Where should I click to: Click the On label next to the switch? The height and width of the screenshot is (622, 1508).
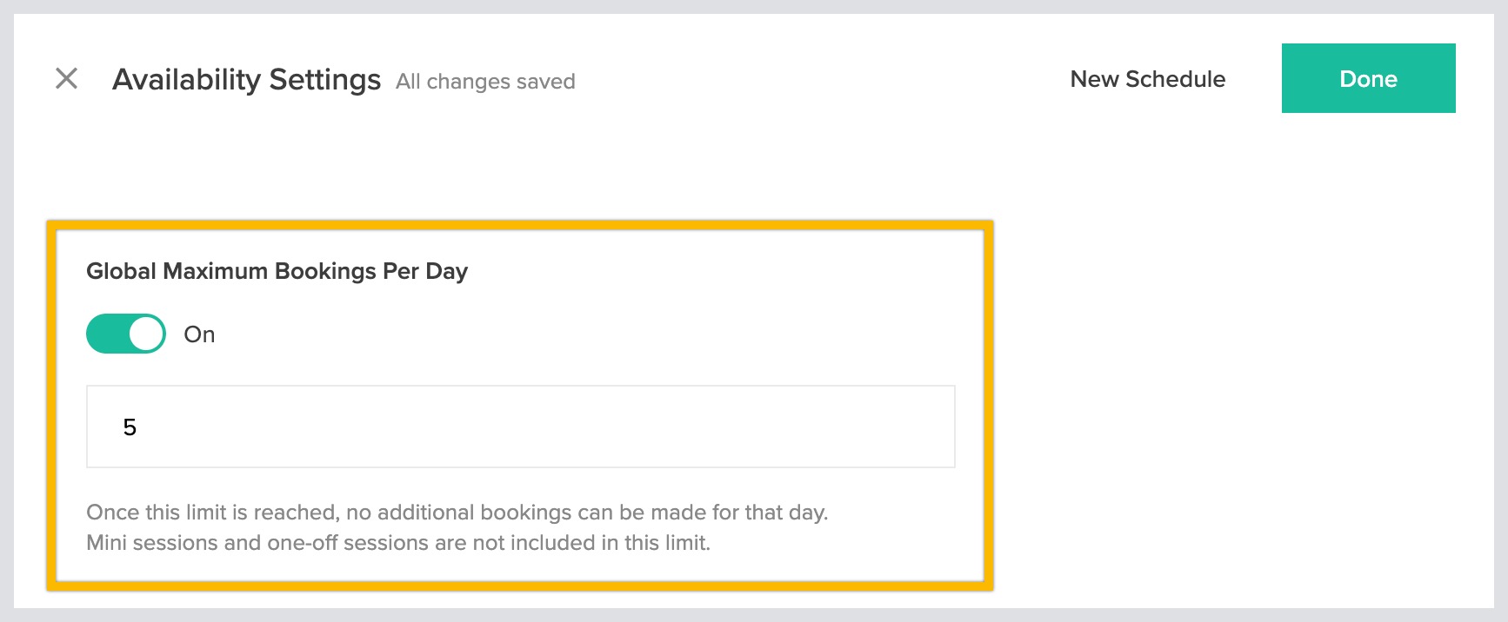pos(198,333)
